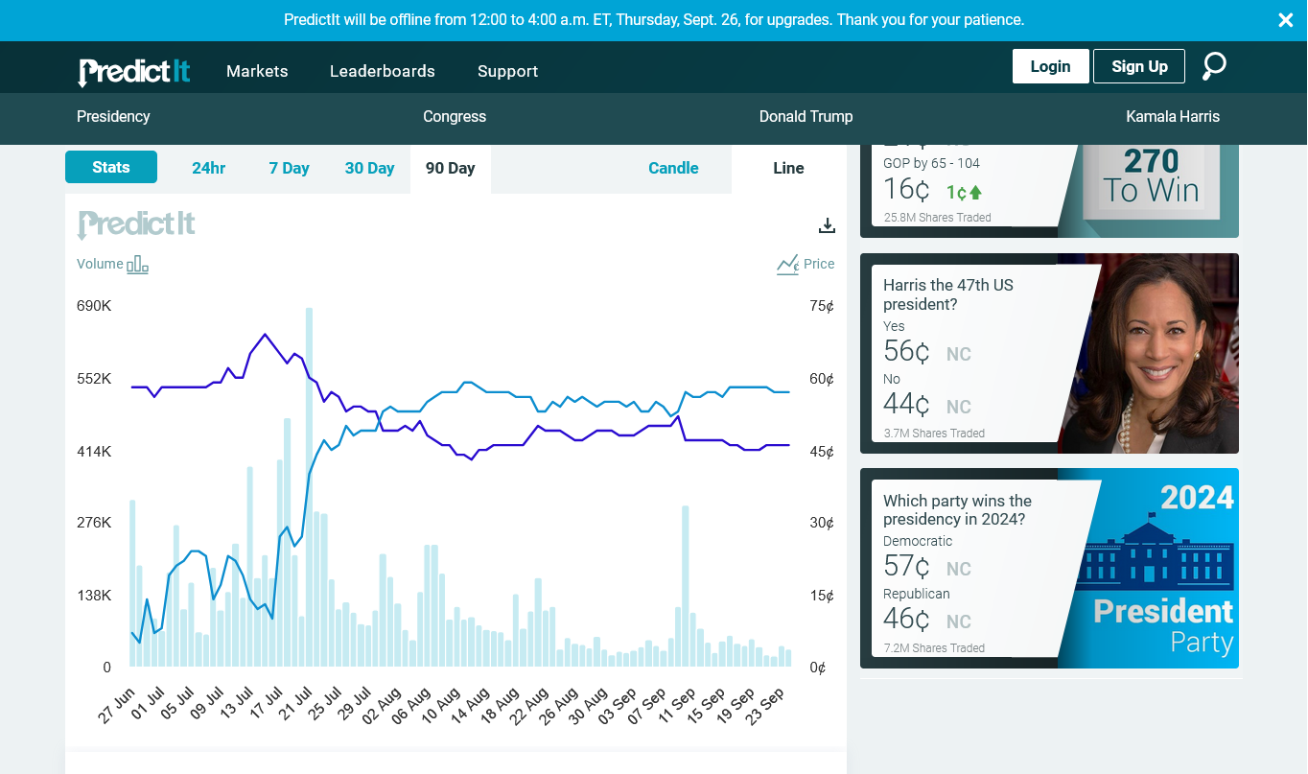Go to the Congress category
1308x774 pixels.
(x=455, y=116)
